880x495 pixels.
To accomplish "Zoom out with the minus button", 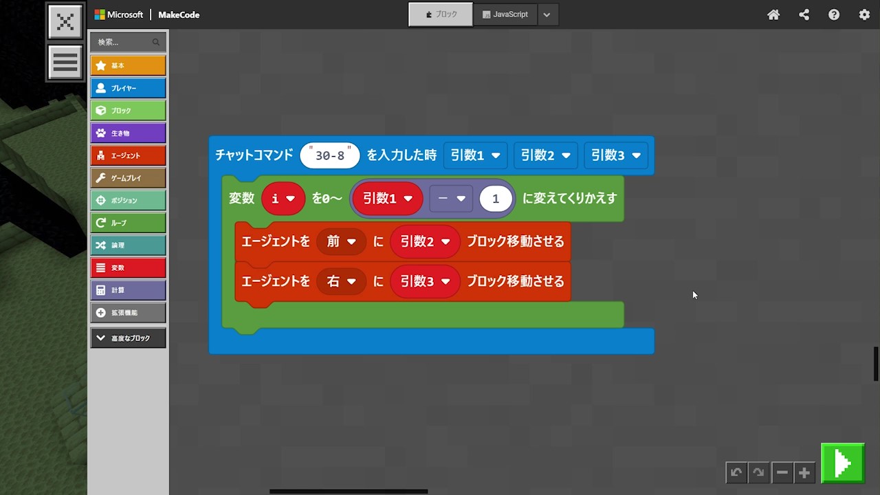I will [782, 472].
